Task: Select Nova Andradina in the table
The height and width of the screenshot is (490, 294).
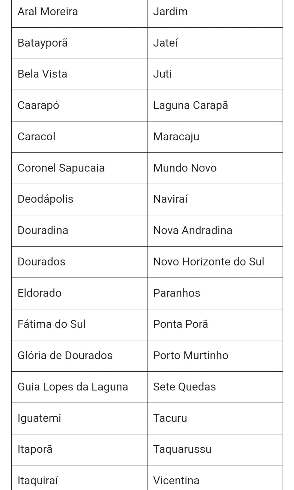Action: pos(193,230)
